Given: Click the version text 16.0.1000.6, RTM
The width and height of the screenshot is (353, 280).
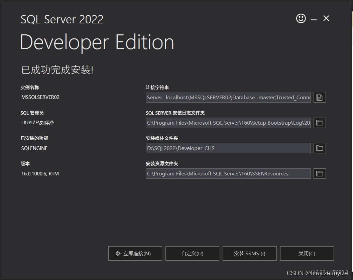Looking at the screenshot, I should point(40,174).
